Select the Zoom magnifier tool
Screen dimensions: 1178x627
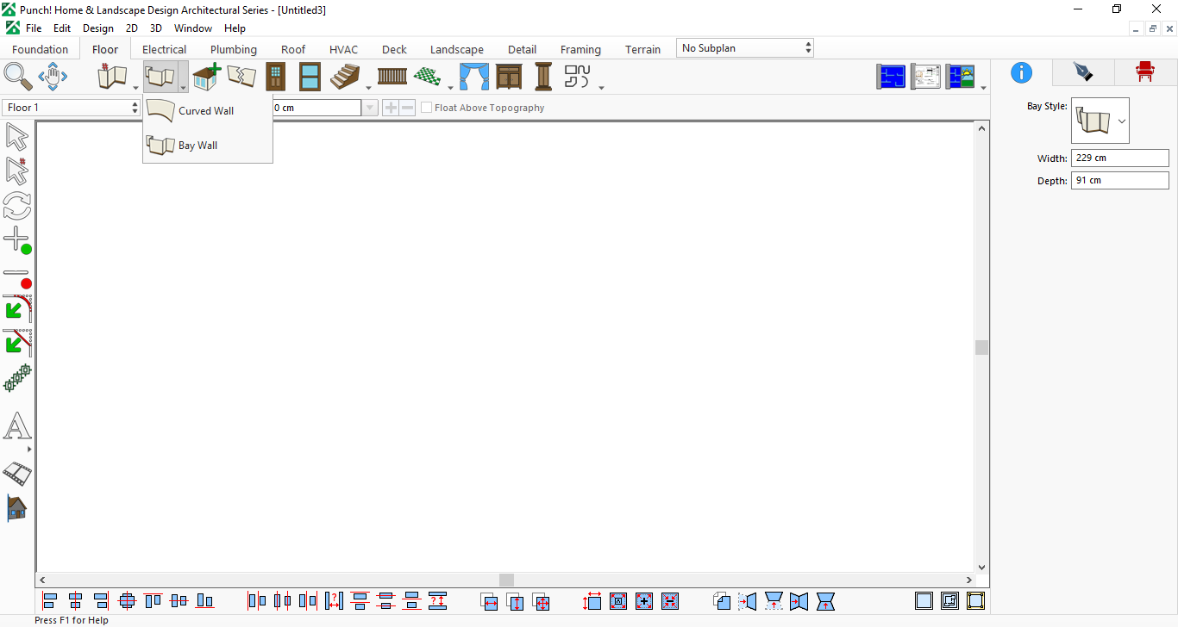coord(17,77)
